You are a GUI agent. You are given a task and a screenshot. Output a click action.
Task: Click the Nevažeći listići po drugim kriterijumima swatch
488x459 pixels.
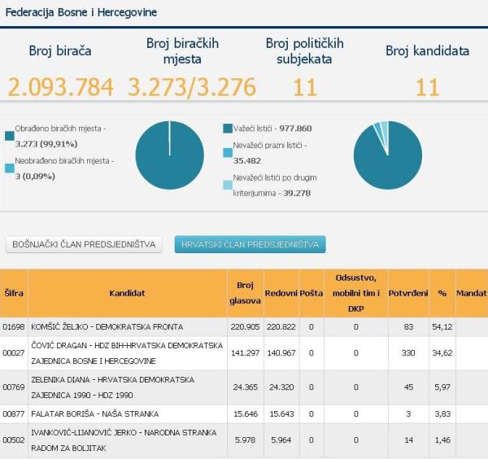(226, 185)
